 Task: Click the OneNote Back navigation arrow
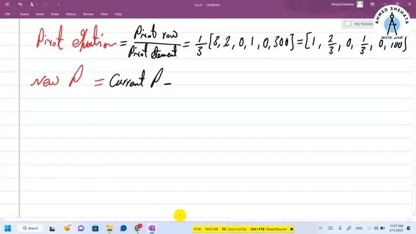(x=7, y=5)
